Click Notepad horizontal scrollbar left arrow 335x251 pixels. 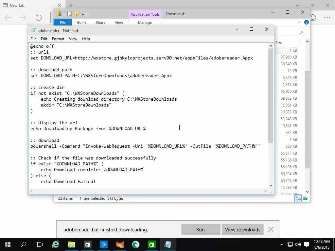click(x=31, y=191)
